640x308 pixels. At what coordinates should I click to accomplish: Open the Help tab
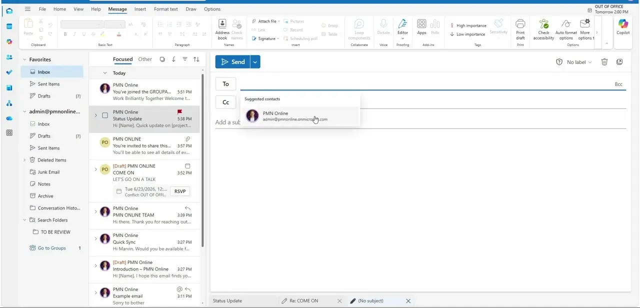click(x=96, y=9)
